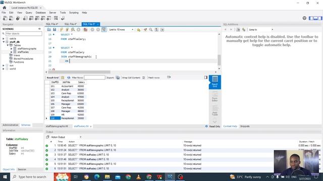Create a new function from main toolbar
Image resolution: width=323 pixels, height=181 pixels.
49,18
